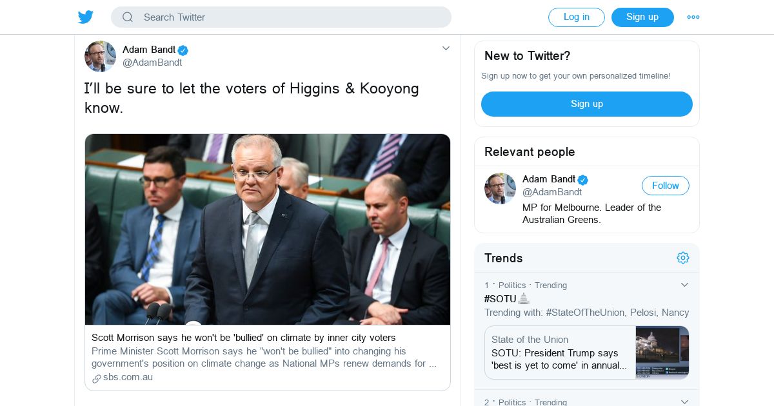Follow Adam Bandt
Image resolution: width=774 pixels, height=406 pixels.
point(665,186)
